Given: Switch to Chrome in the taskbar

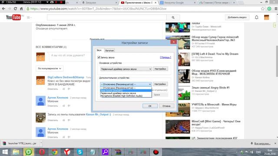Looking at the screenshot, I should tap(54, 152).
